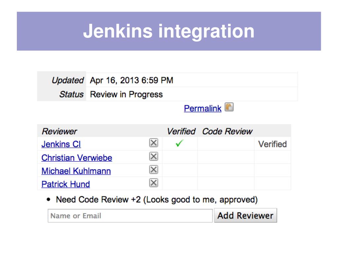Click the Verified column header
This screenshot has width=338, height=253.
(181, 131)
